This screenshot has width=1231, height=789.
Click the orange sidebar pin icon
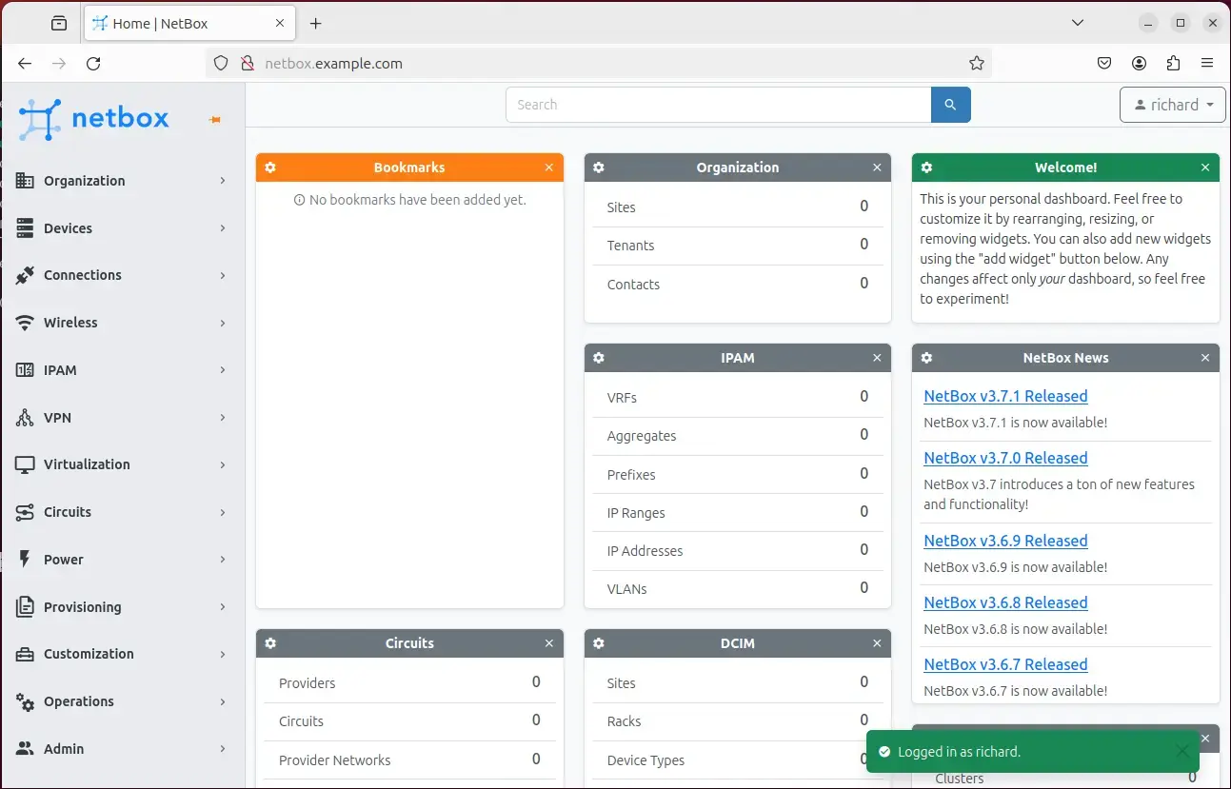(x=215, y=119)
